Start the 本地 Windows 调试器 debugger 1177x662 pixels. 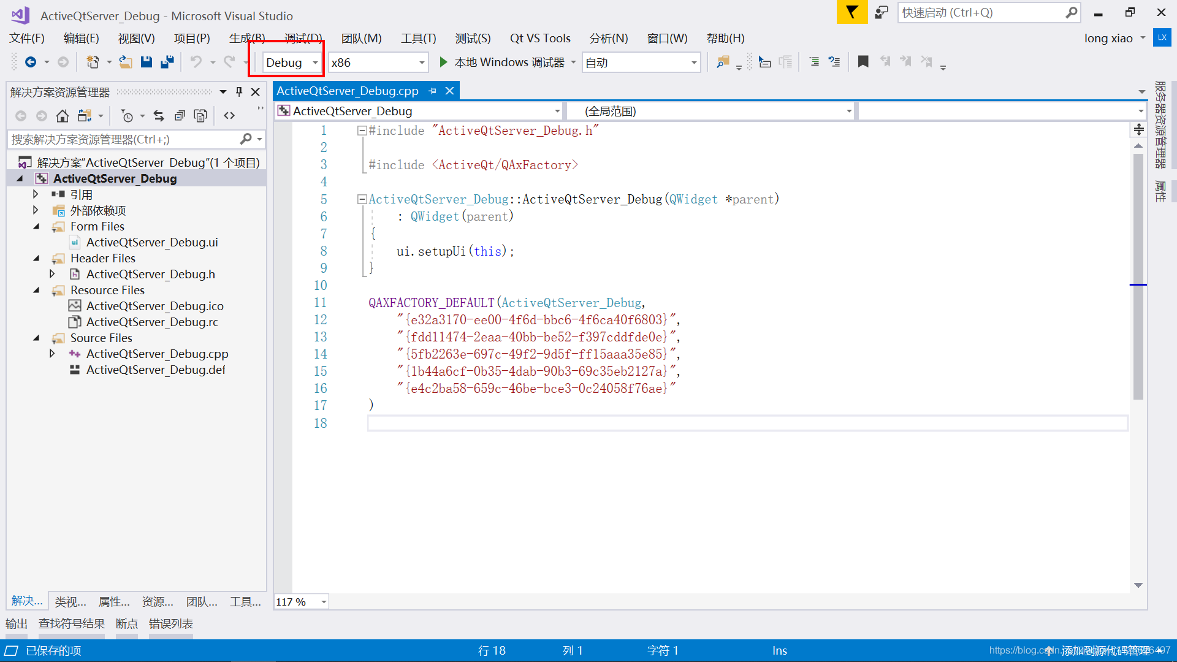(503, 63)
